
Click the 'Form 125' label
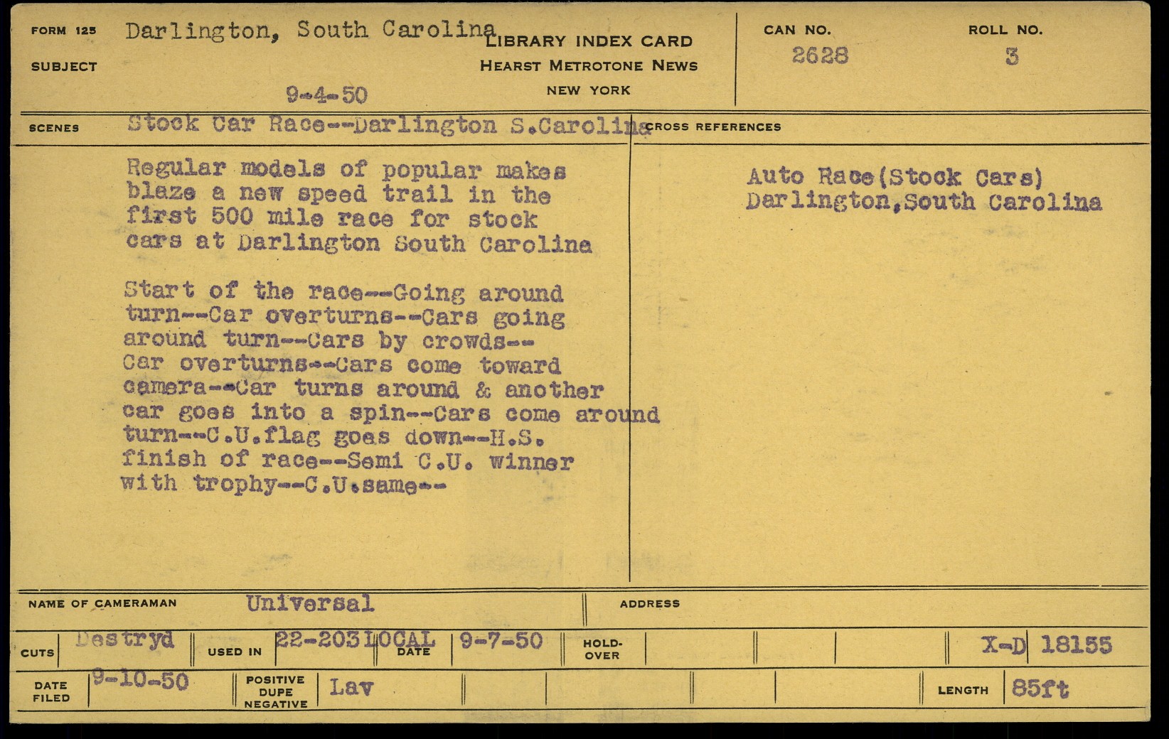tap(63, 31)
